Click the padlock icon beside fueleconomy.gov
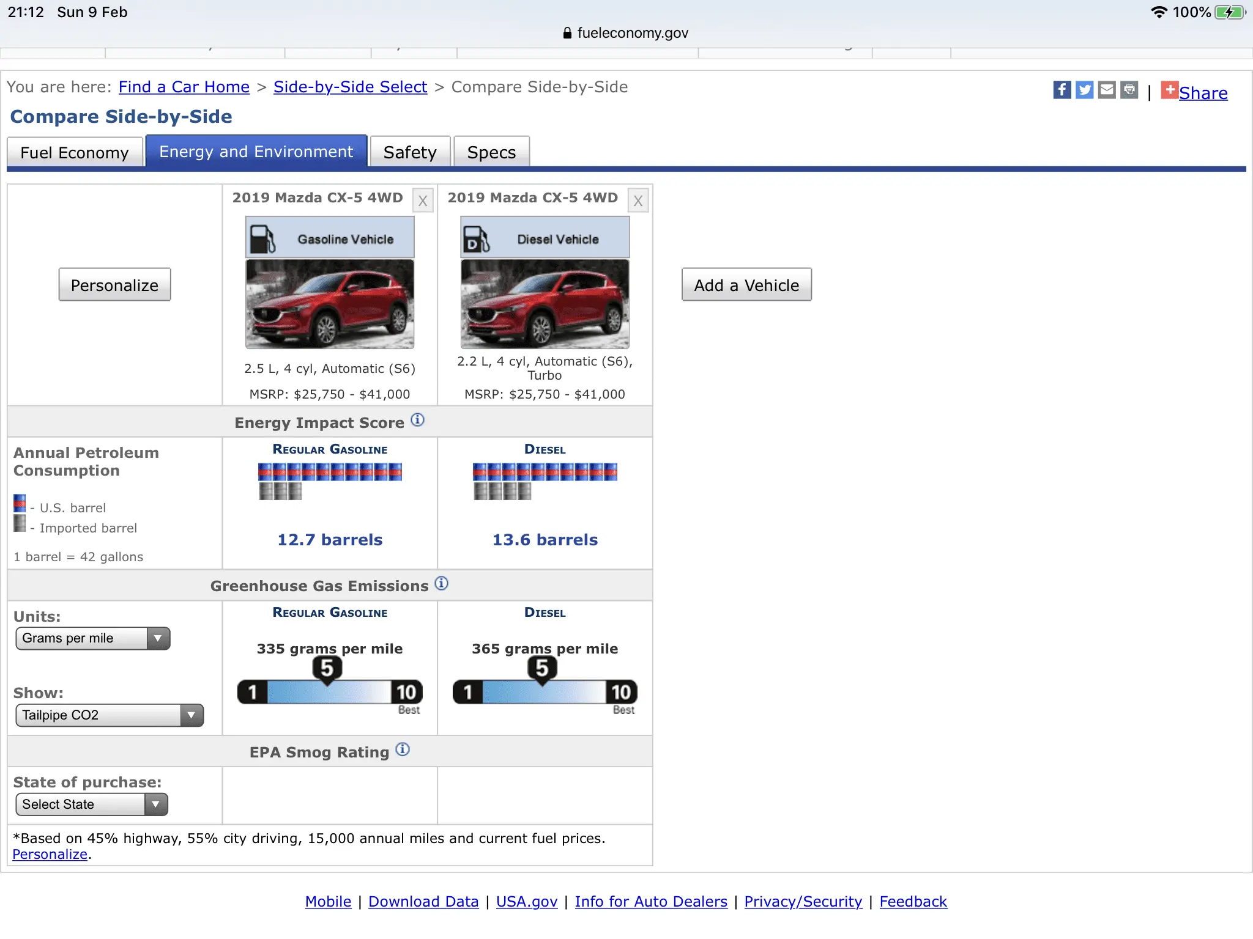Screen dimensions: 1253x939 567,33
